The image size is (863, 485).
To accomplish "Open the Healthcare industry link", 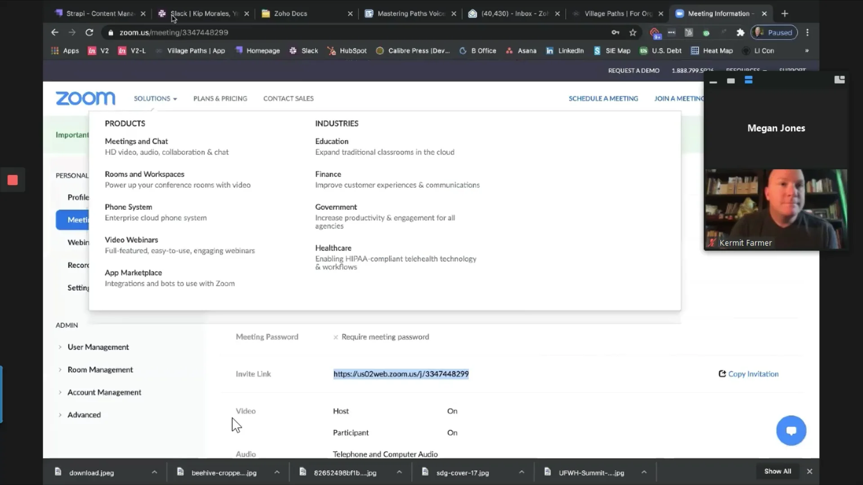I will click(x=333, y=248).
